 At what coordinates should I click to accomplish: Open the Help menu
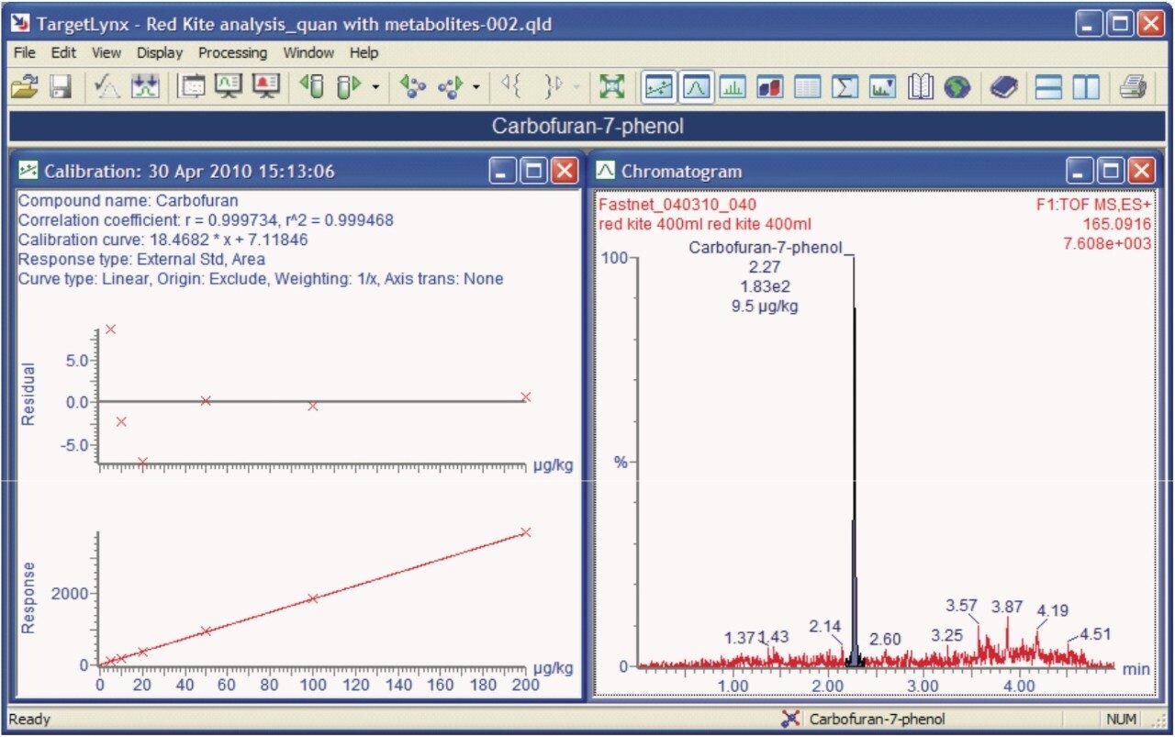pos(364,52)
